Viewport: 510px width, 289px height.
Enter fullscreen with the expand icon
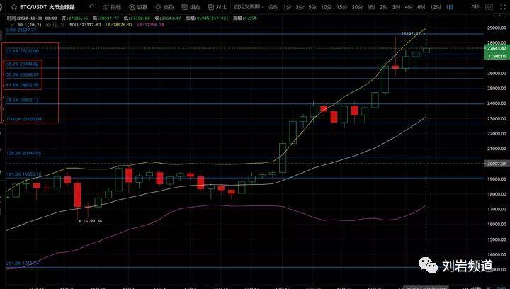click(503, 7)
